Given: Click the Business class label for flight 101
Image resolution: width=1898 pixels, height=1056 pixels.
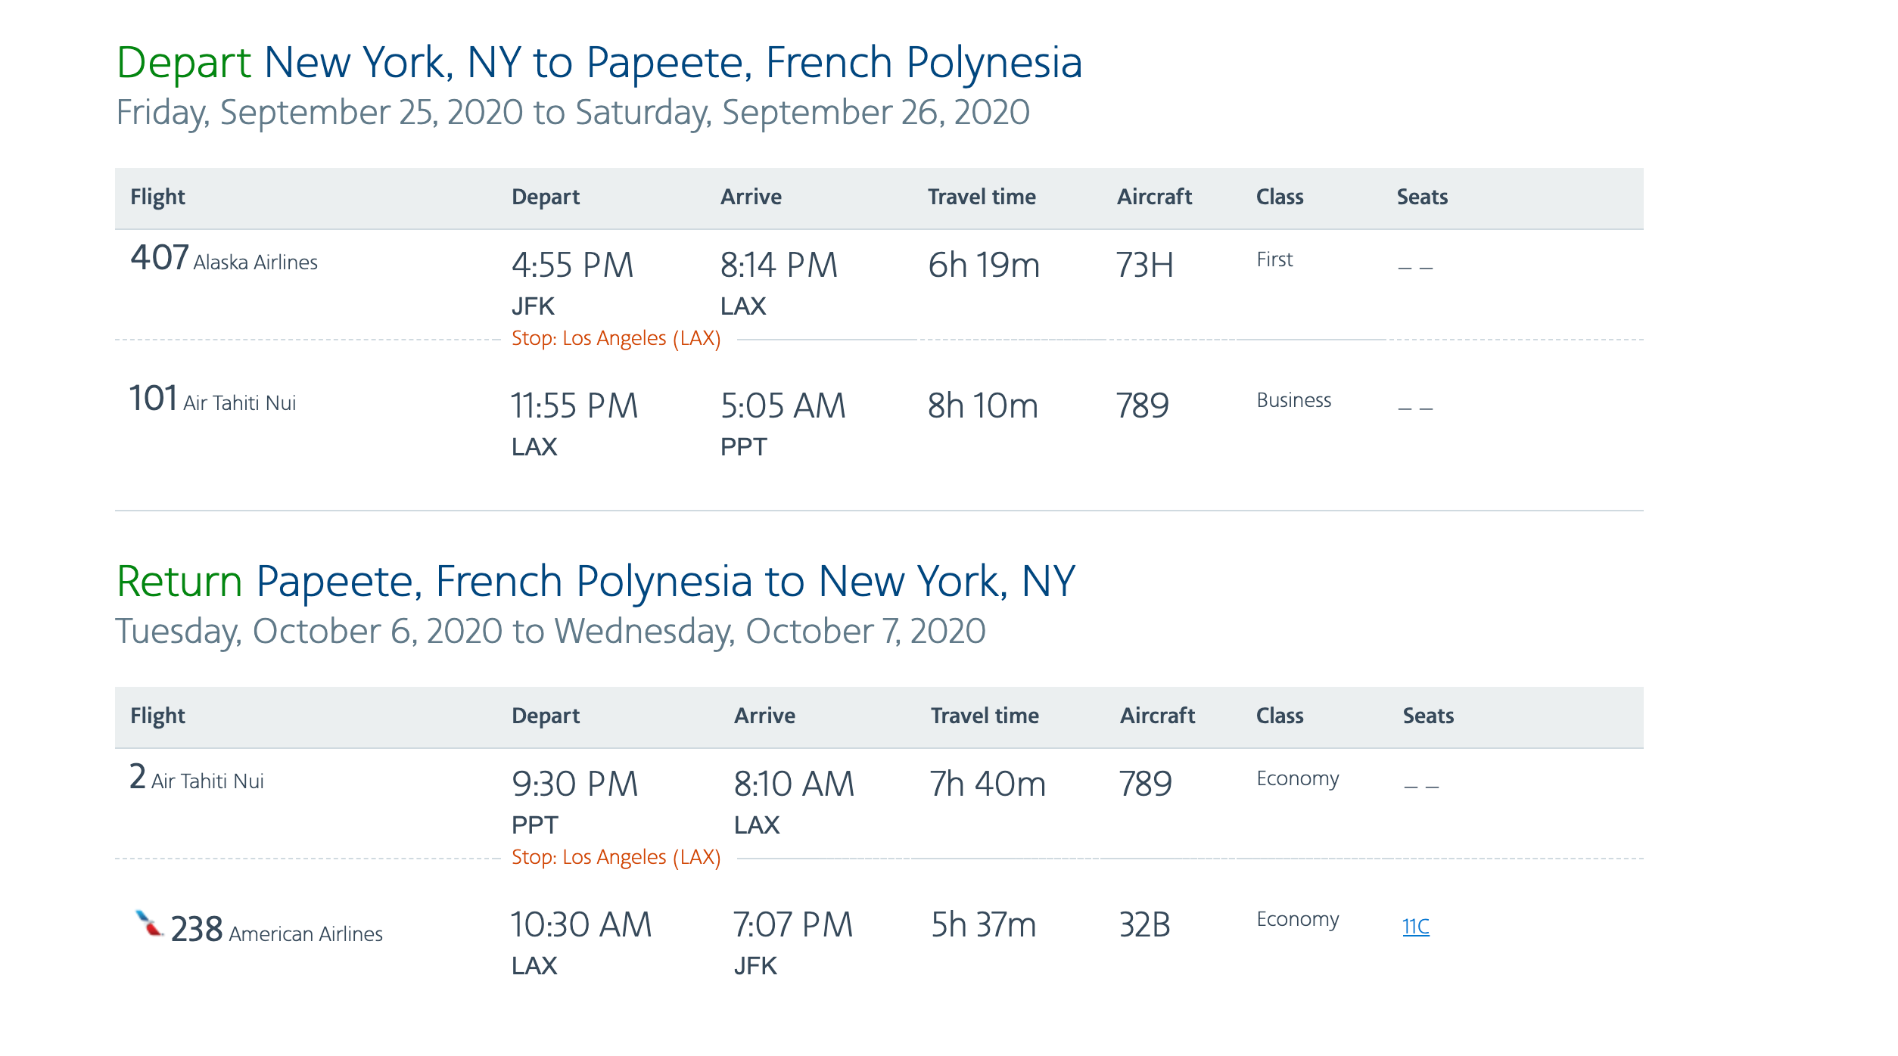Looking at the screenshot, I should click(x=1293, y=401).
